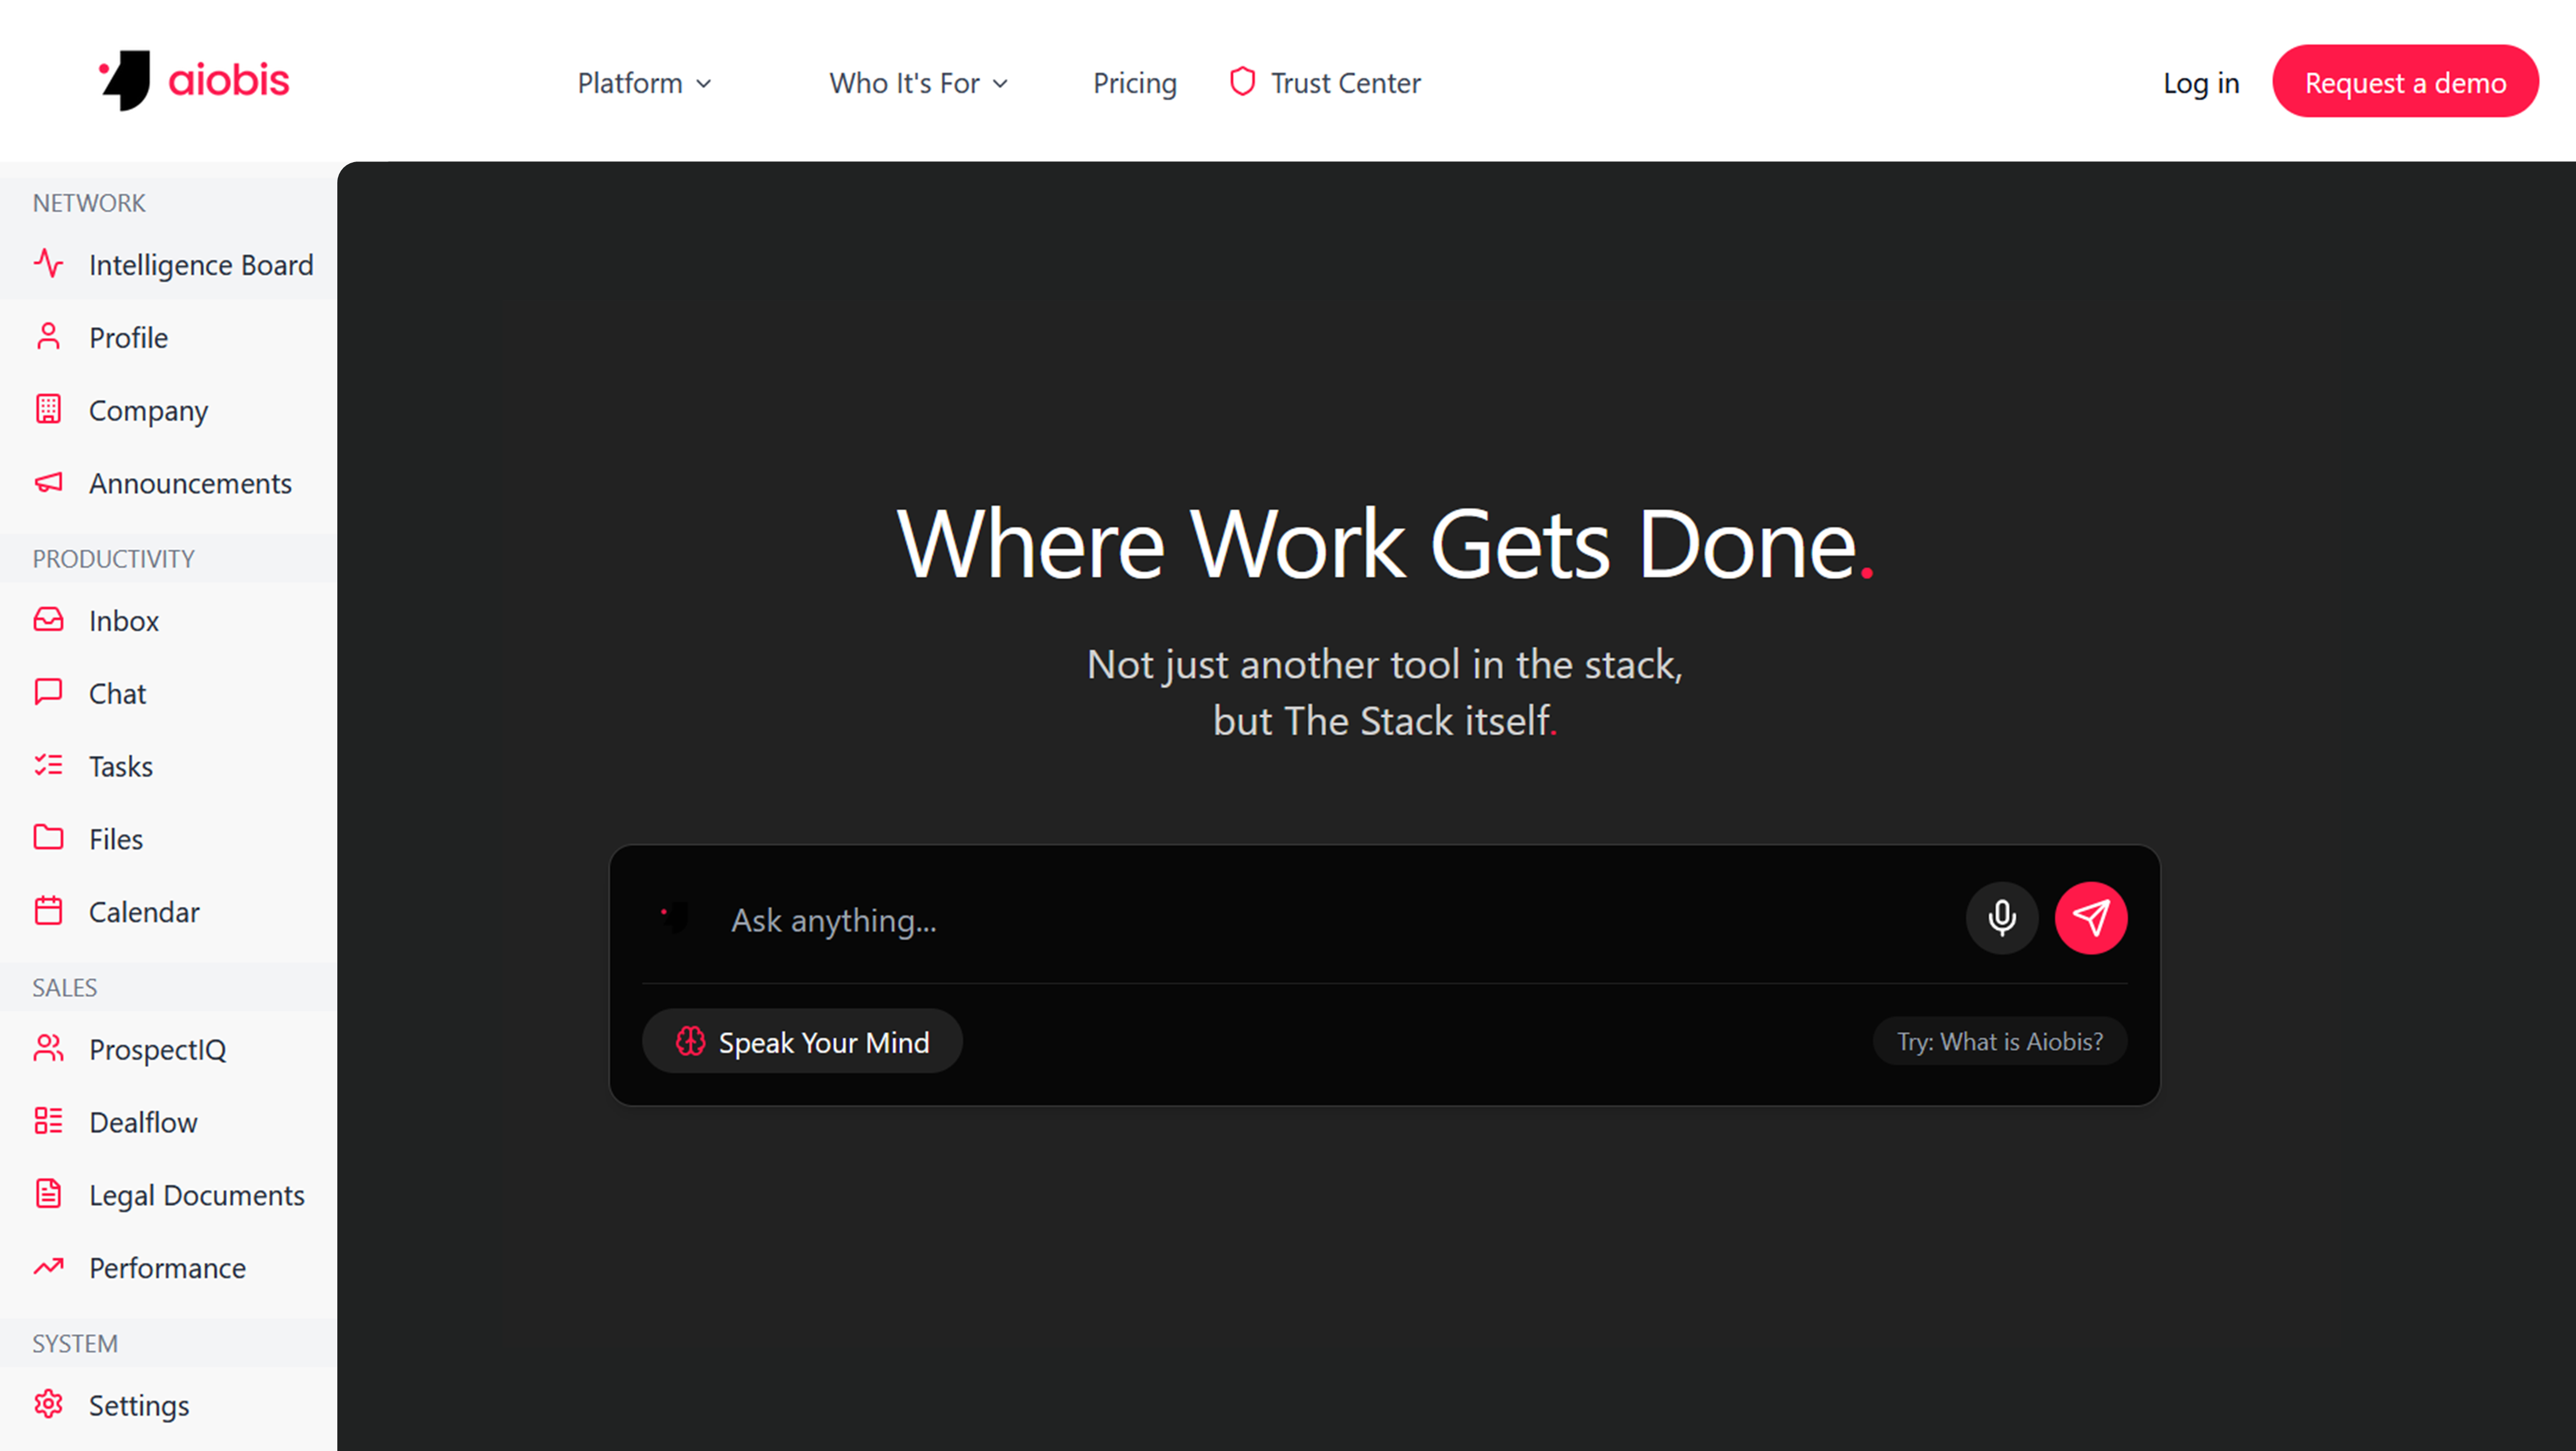
Task: Open the Pricing page
Action: point(1134,83)
